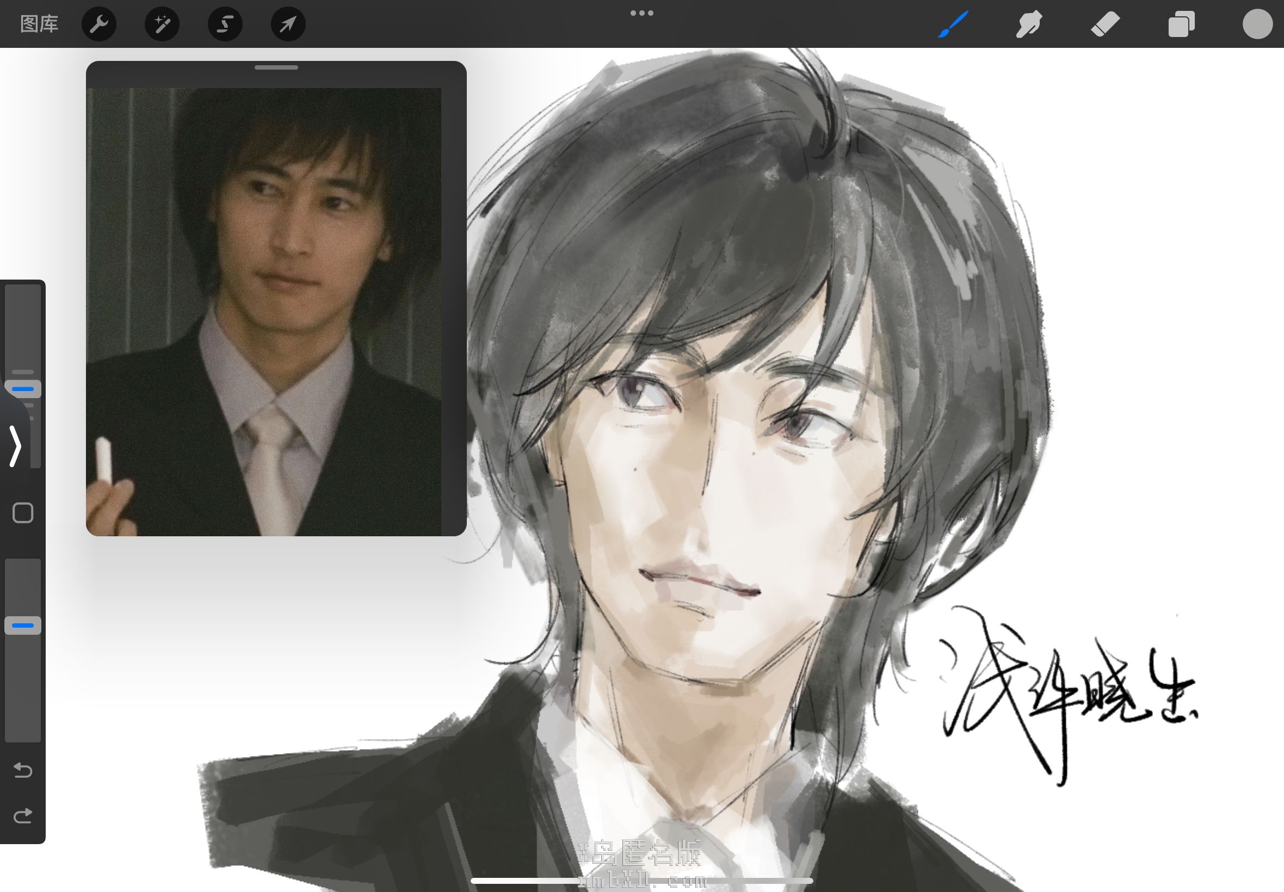
Task: Click the brush size slider handle
Action: tap(23, 388)
